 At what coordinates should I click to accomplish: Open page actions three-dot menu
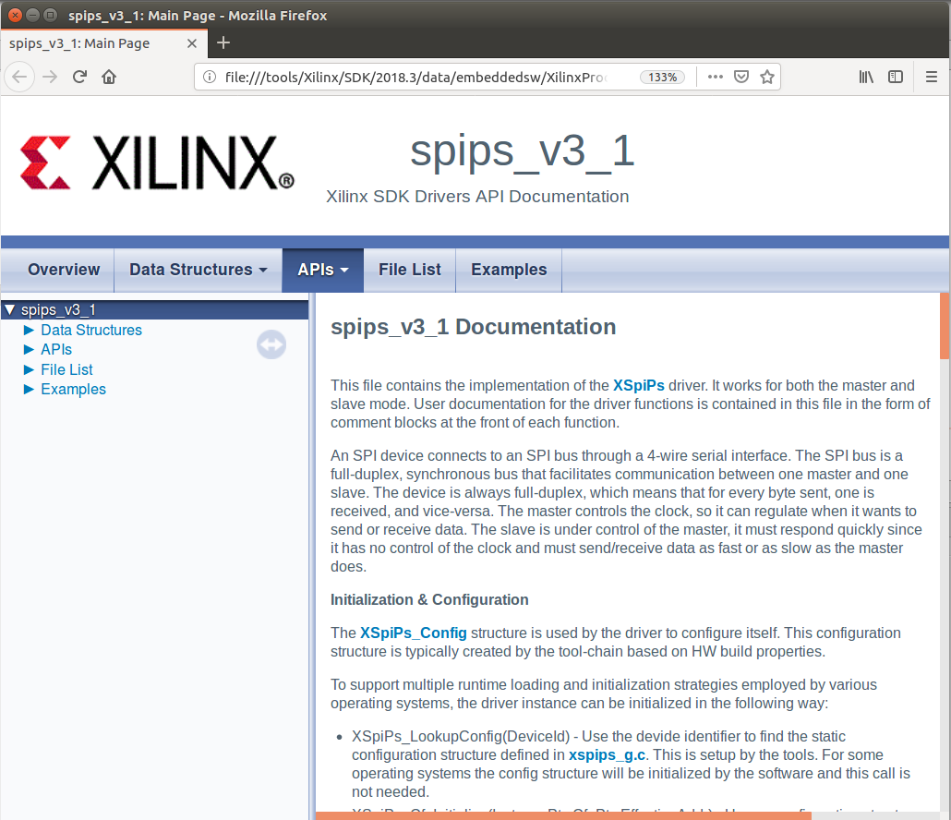point(715,77)
